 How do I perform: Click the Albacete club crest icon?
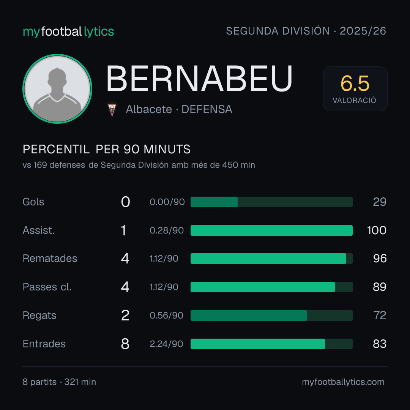coord(112,109)
